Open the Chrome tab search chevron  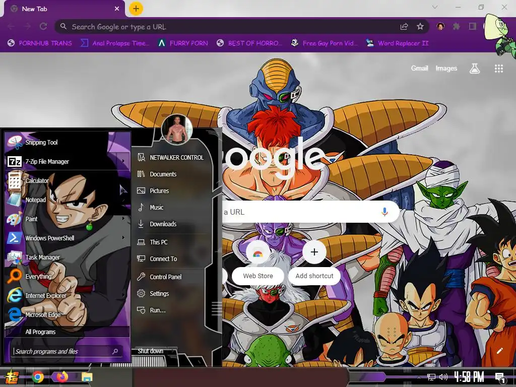coord(435,7)
